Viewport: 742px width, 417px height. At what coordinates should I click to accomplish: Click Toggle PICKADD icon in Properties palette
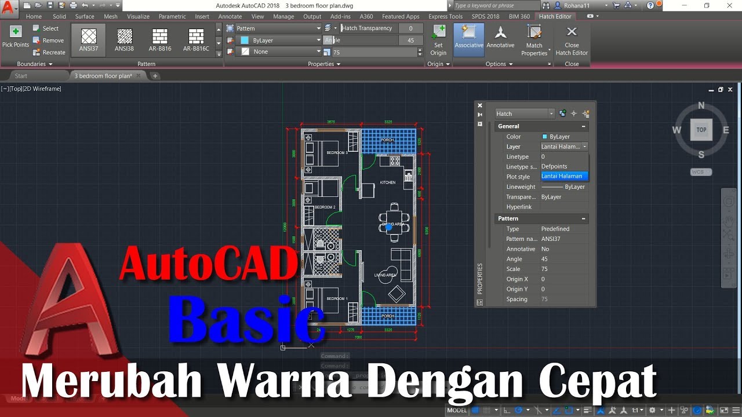point(563,114)
